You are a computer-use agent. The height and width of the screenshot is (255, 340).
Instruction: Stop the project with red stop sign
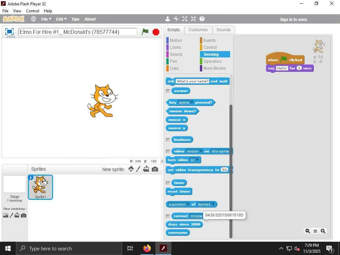click(156, 32)
